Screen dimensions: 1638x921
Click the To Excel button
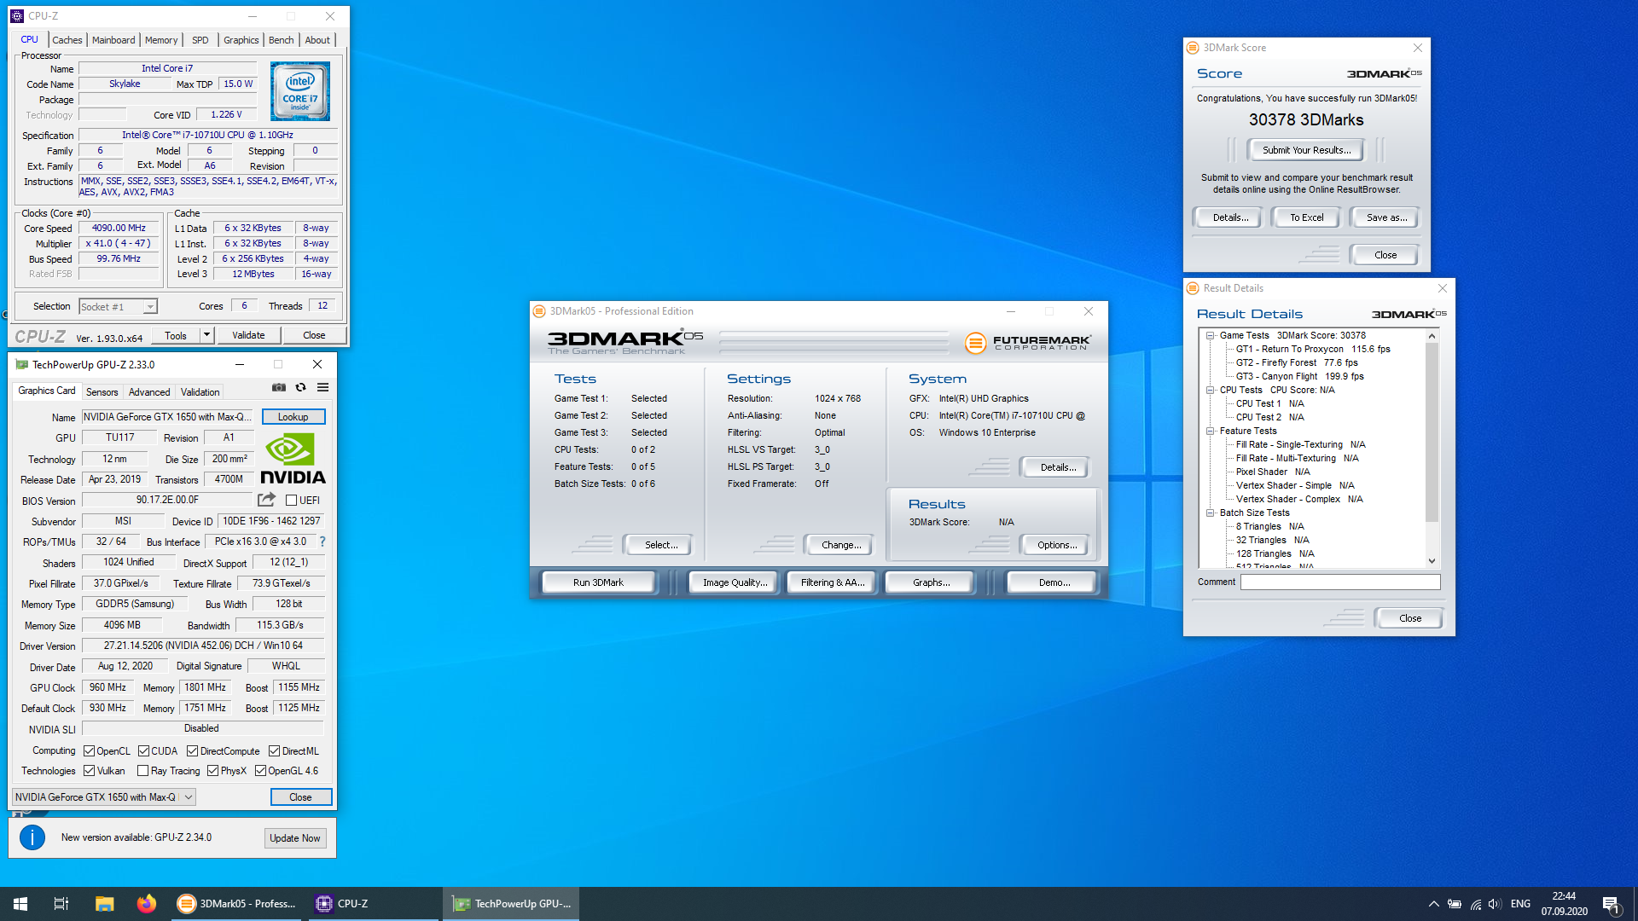(1306, 217)
